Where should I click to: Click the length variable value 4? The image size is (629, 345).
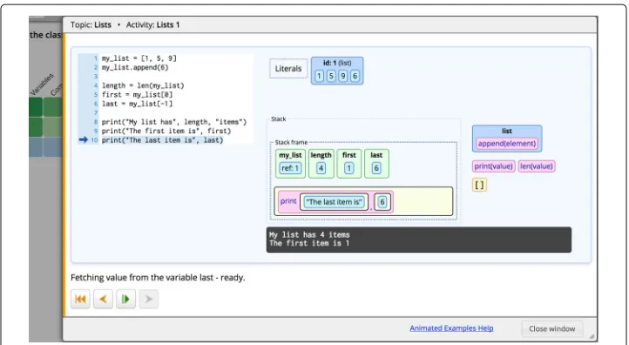click(321, 168)
